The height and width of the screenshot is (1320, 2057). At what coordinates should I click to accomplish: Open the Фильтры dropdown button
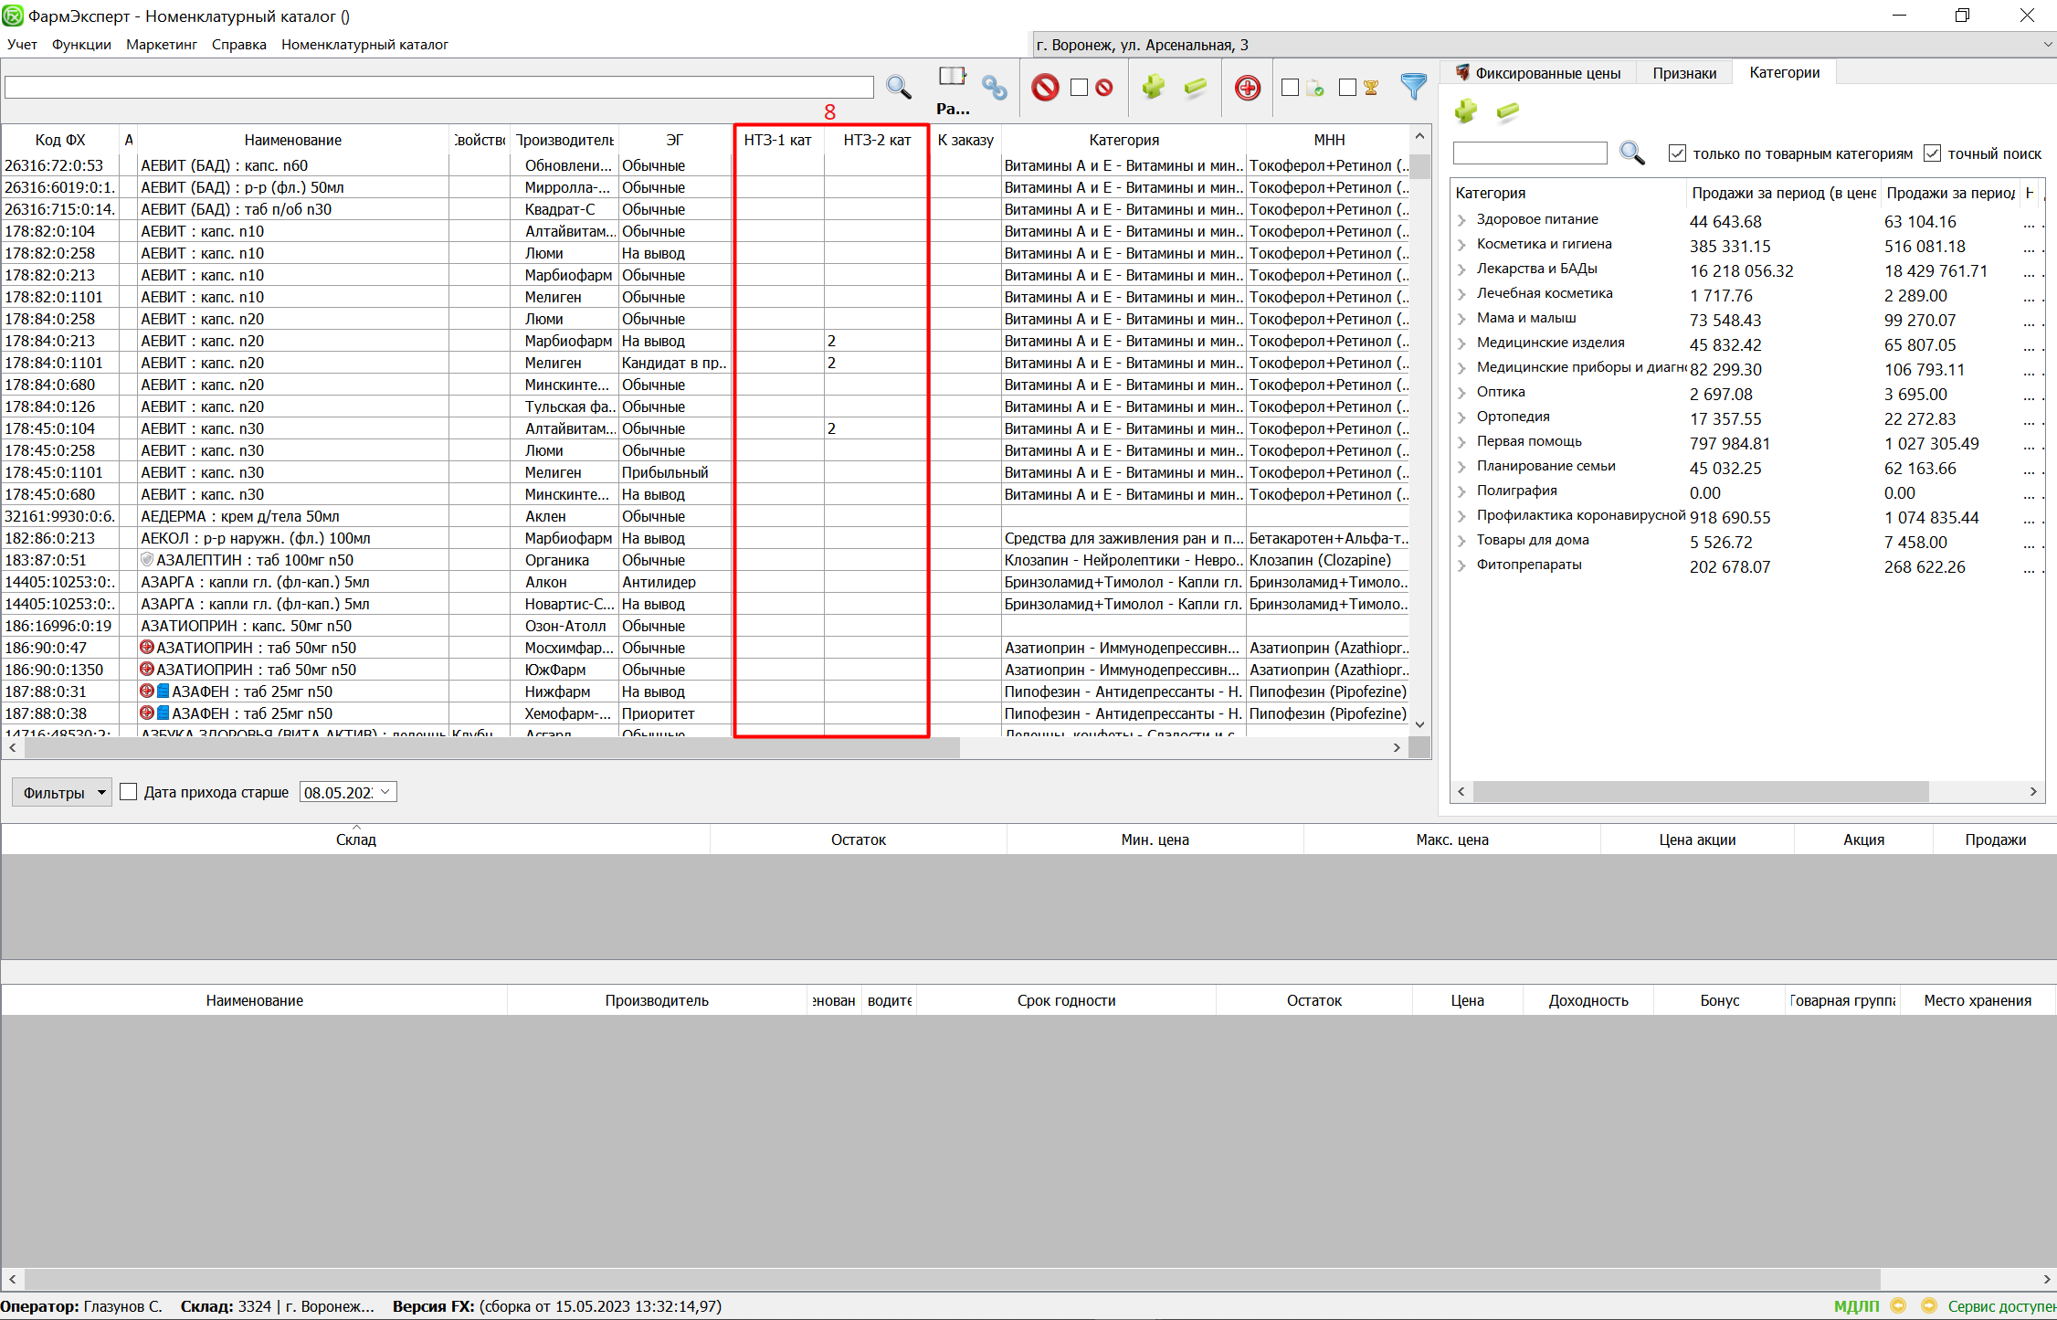pyautogui.click(x=61, y=792)
